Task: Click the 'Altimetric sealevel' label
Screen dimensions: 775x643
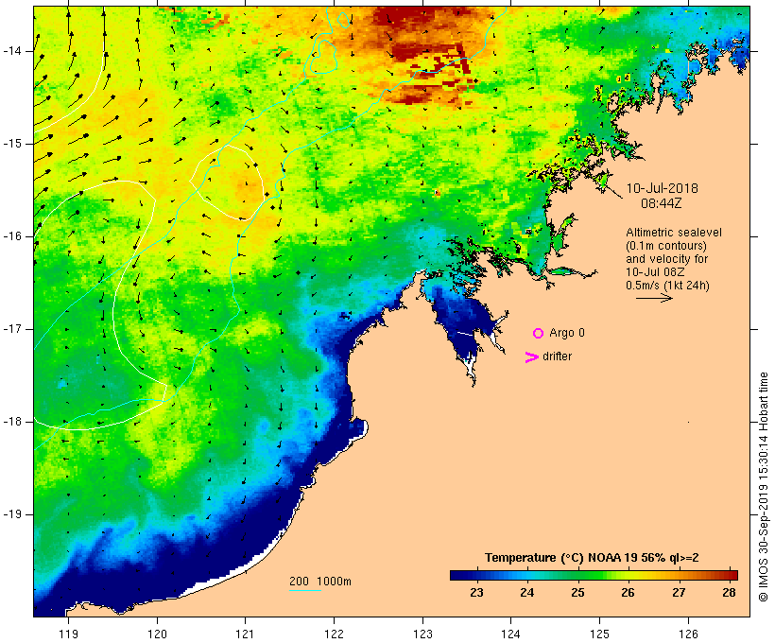Action: 674,233
